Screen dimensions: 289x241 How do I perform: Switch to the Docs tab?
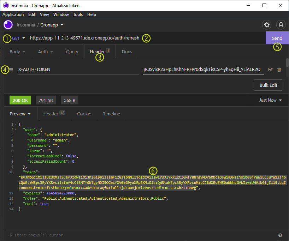[127, 52]
